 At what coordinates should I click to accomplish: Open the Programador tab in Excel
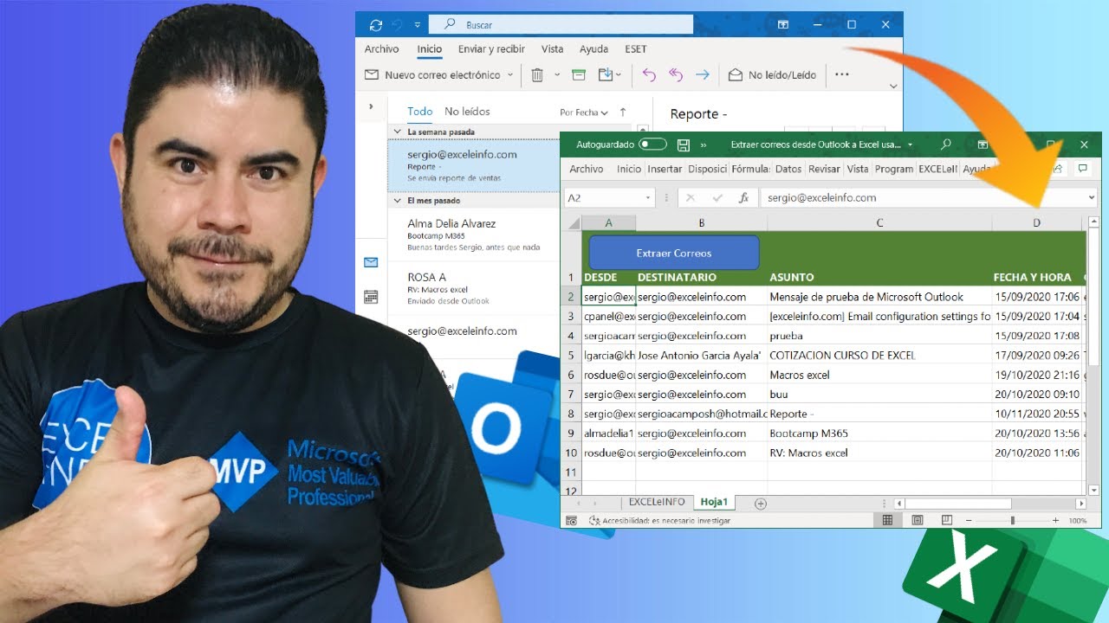tap(894, 170)
